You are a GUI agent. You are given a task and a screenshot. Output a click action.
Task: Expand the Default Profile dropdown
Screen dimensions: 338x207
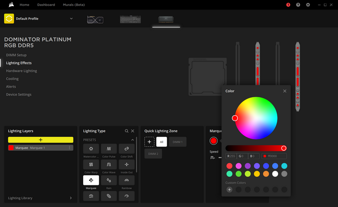click(x=71, y=19)
